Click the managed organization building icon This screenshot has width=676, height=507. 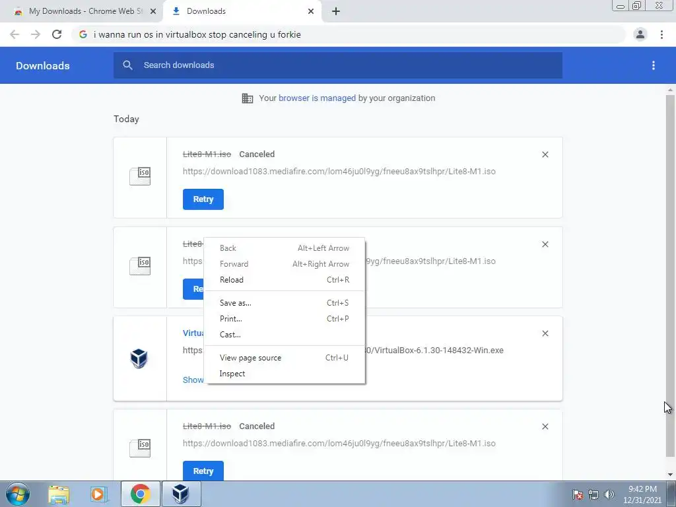point(248,98)
